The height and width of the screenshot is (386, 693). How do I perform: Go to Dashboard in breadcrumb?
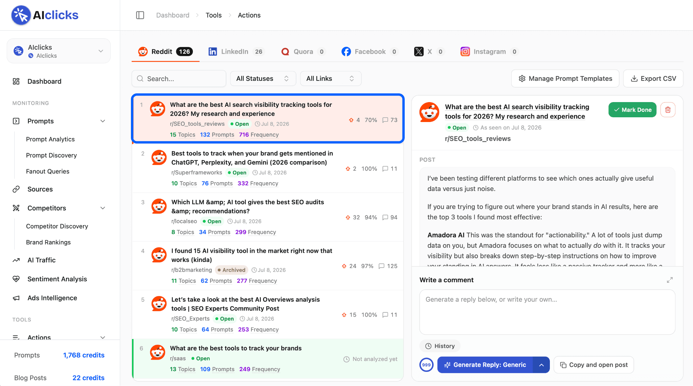[173, 15]
